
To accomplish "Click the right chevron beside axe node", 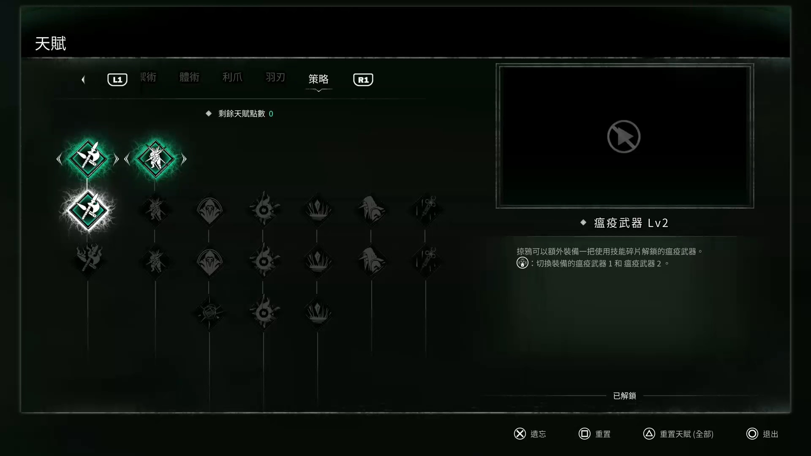I will (116, 159).
